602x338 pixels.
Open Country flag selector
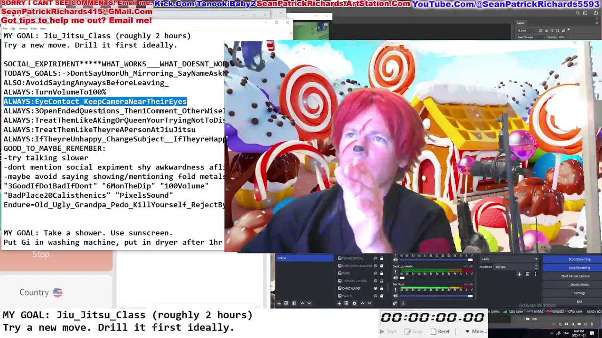[x=57, y=292]
